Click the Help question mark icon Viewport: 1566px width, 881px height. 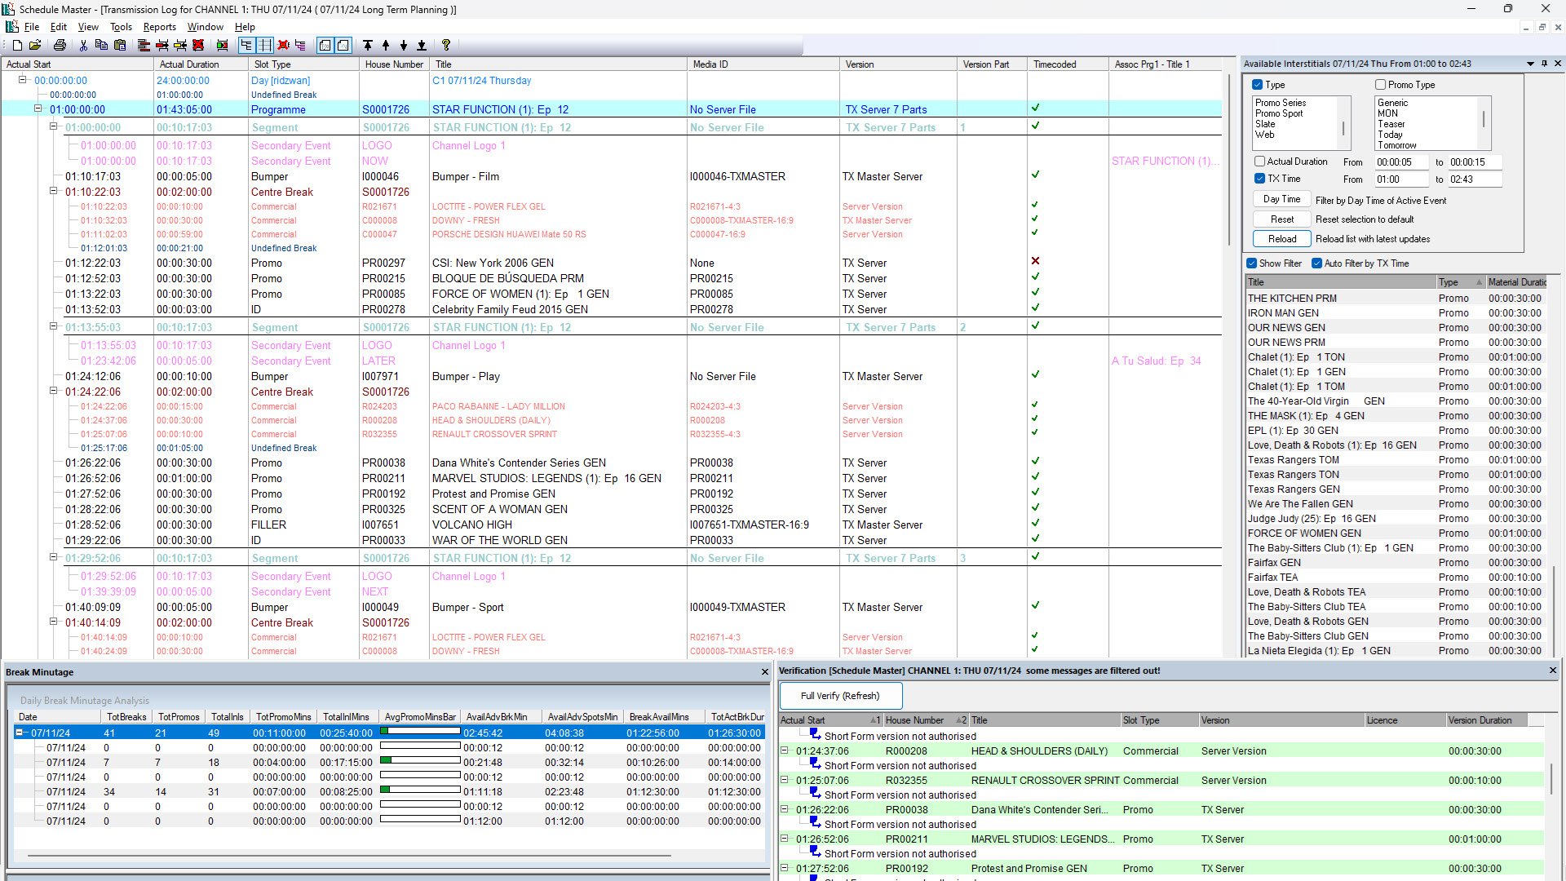[446, 46]
